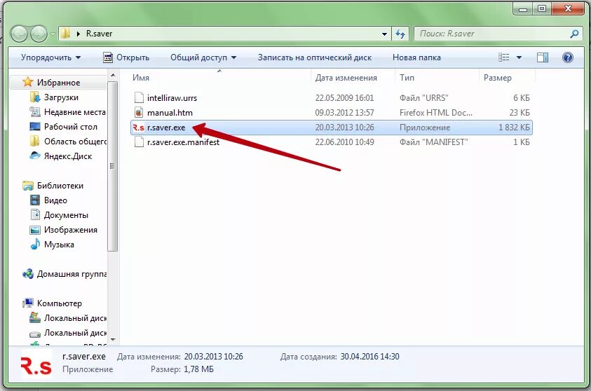Screen dimensions: 591x391
Task: Open Область общего shared folder item
Action: coord(75,142)
